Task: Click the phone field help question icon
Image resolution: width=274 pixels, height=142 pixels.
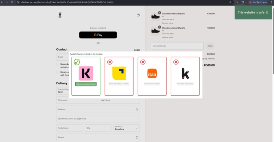Action: tap(137, 137)
